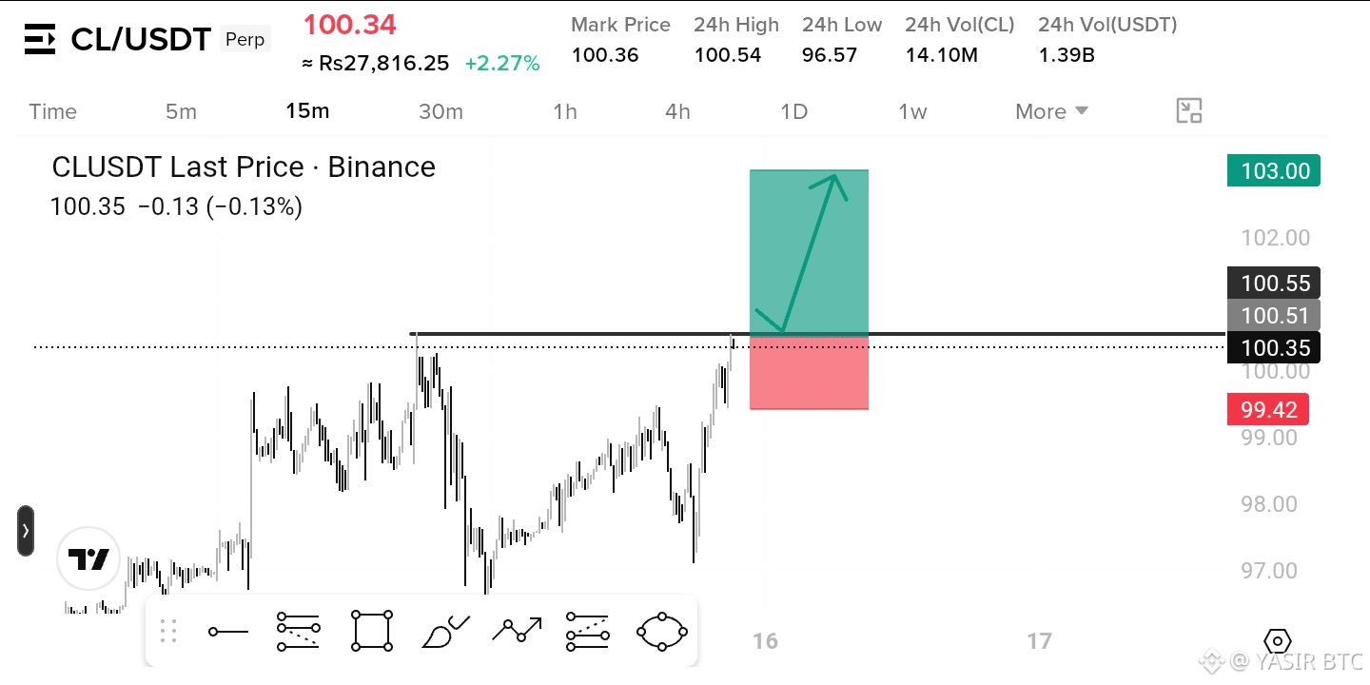Select the trend line drawing tool
The height and width of the screenshot is (685, 1370).
(x=228, y=631)
